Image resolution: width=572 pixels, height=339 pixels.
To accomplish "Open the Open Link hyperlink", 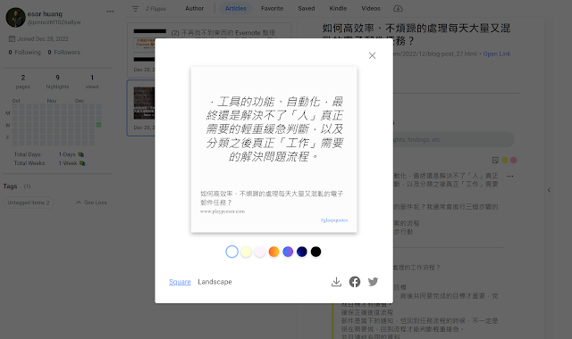I will (497, 54).
